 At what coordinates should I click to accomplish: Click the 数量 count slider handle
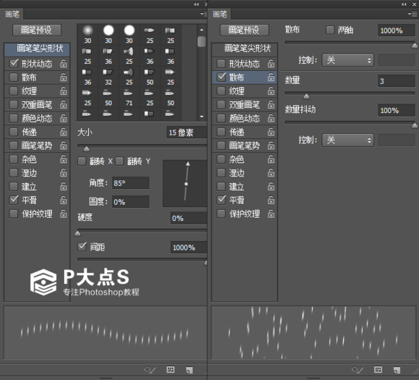coord(306,96)
